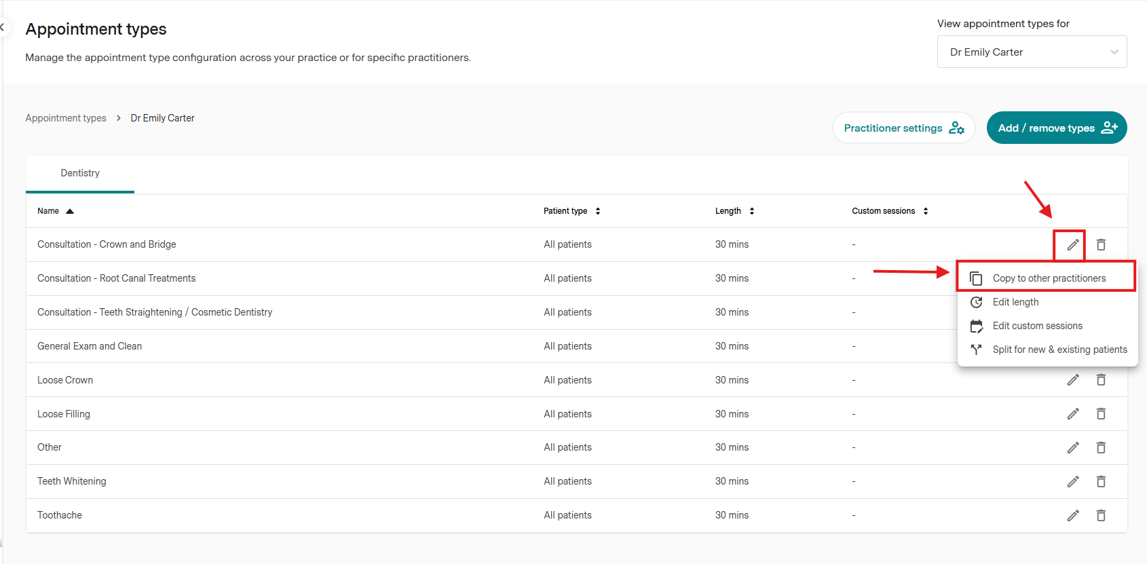Delete the Consultation - Crown and Bridge row
1147x564 pixels.
coord(1101,244)
